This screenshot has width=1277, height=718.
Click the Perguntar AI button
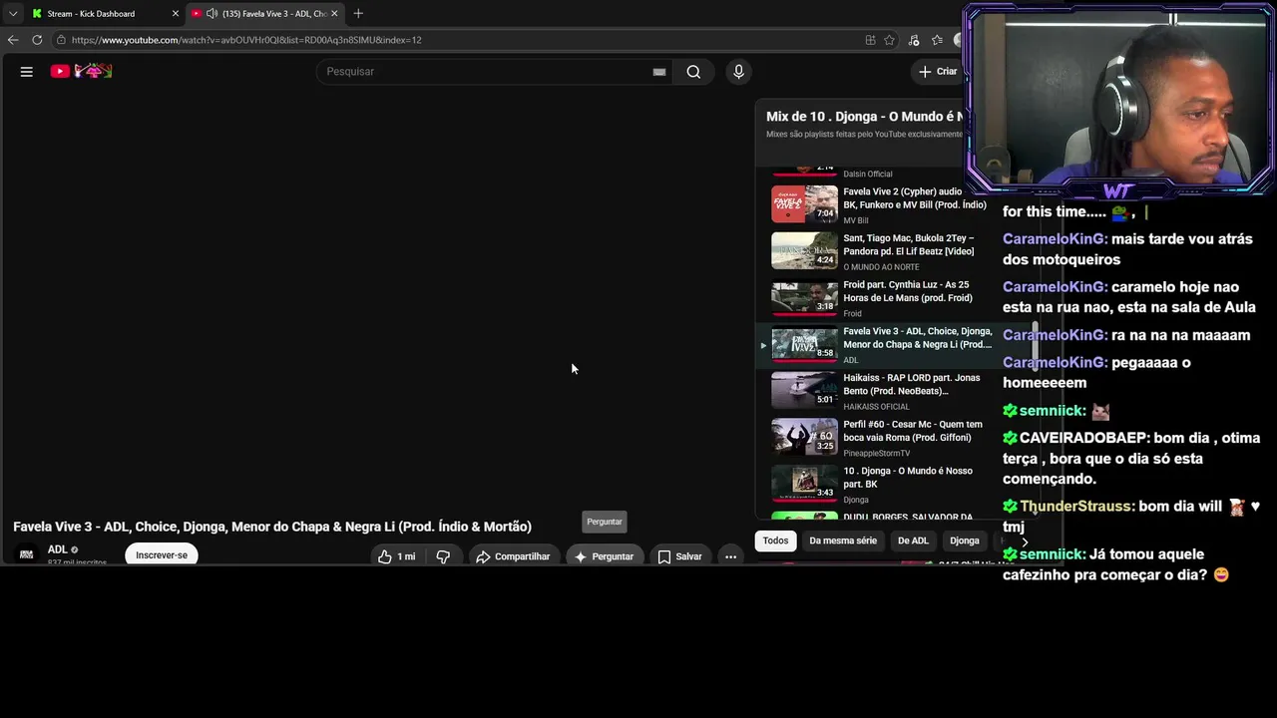(604, 556)
